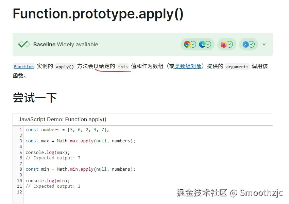The image size is (289, 204).
Task: Click the checkmark next to Chrome
Action: pyautogui.click(x=193, y=44)
